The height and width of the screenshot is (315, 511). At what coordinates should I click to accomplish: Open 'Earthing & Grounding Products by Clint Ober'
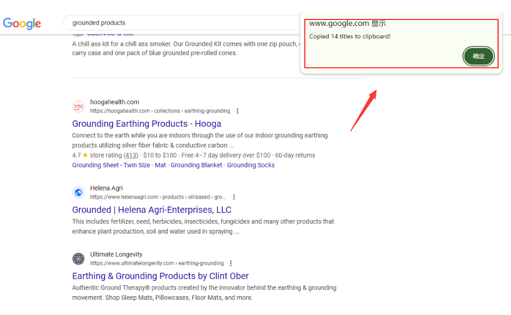coord(160,276)
